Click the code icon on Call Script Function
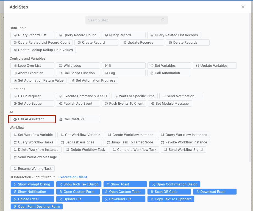253x211 pixels. pos(61,73)
